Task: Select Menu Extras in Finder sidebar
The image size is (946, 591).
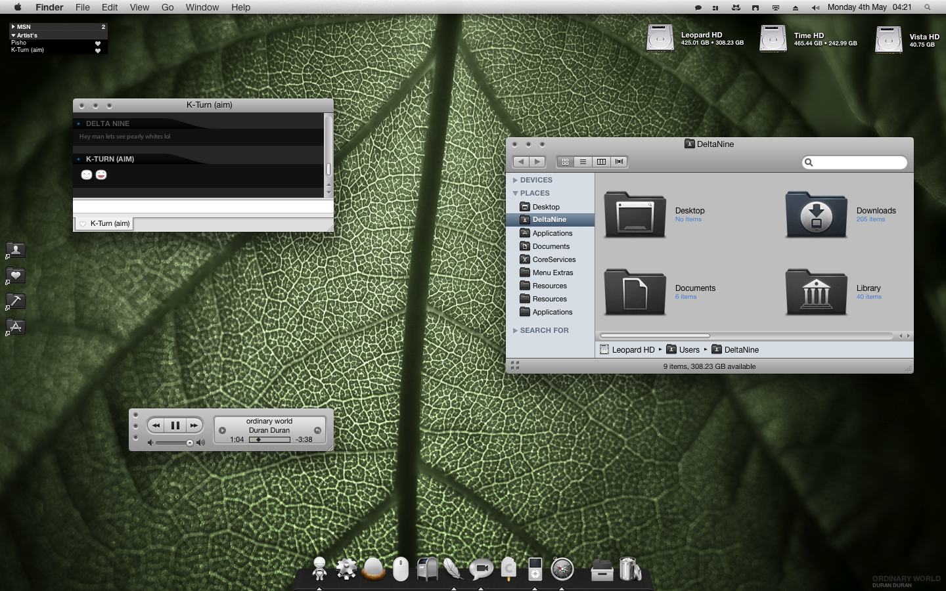Action: pyautogui.click(x=551, y=273)
